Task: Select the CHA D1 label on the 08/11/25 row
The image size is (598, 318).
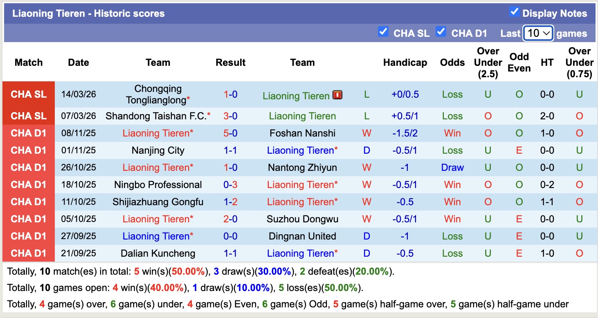Action: [x=28, y=133]
